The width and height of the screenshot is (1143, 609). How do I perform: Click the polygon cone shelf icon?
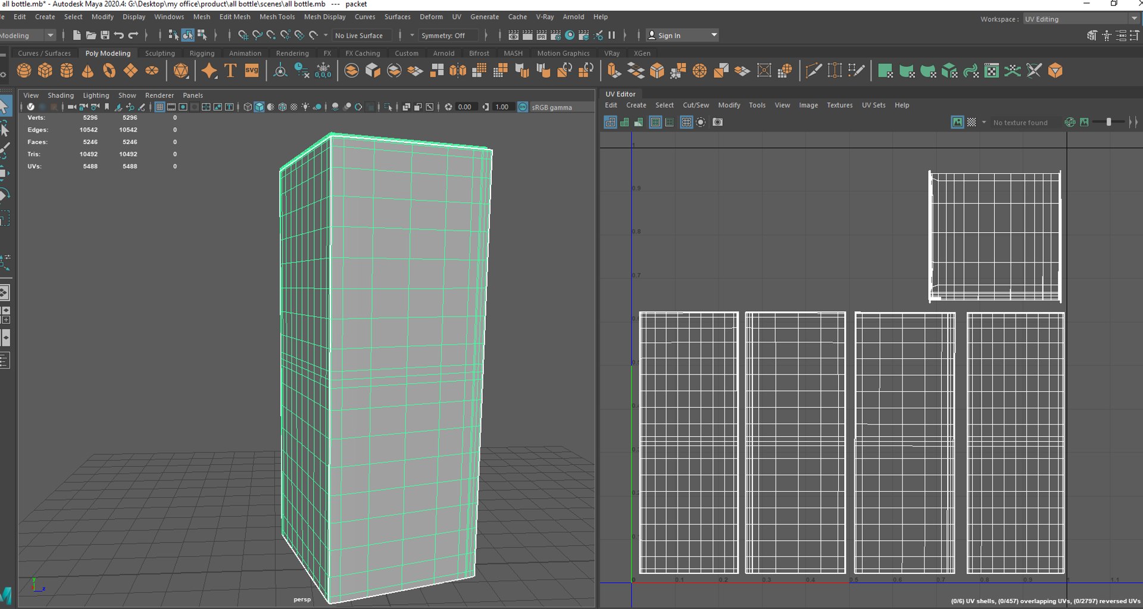pyautogui.click(x=88, y=71)
